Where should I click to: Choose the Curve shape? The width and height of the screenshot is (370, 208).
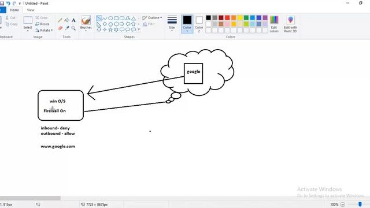click(105, 18)
